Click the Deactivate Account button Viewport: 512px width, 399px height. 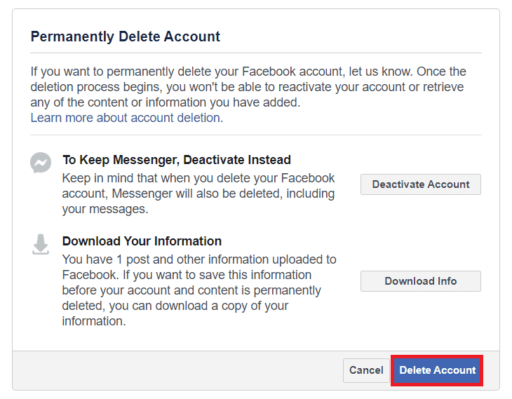point(421,184)
